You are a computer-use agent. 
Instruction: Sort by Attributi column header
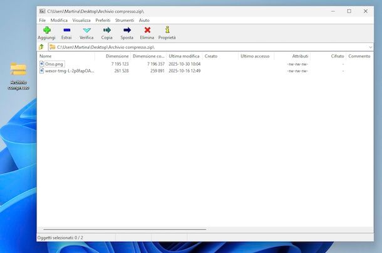pos(292,56)
